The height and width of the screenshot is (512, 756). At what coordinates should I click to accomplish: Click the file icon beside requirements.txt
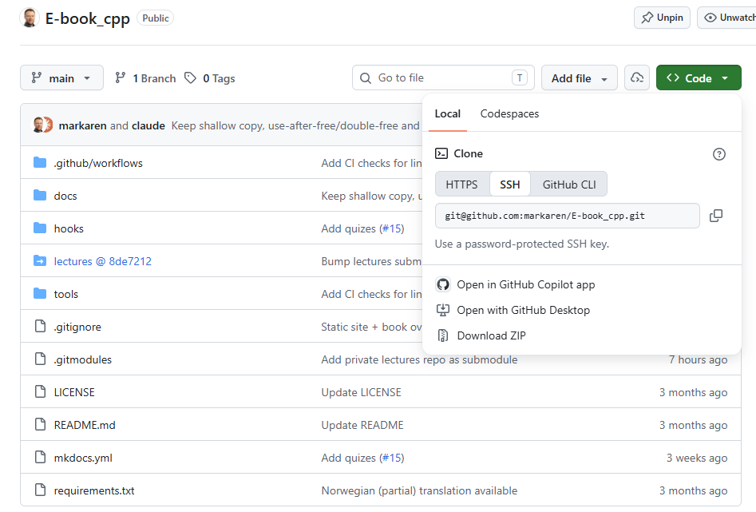(41, 490)
